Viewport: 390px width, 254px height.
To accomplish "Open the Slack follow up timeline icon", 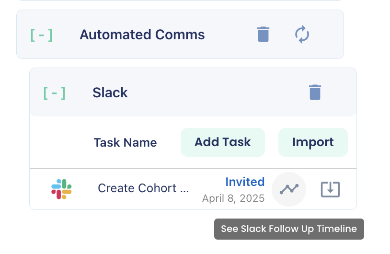I will tap(289, 189).
